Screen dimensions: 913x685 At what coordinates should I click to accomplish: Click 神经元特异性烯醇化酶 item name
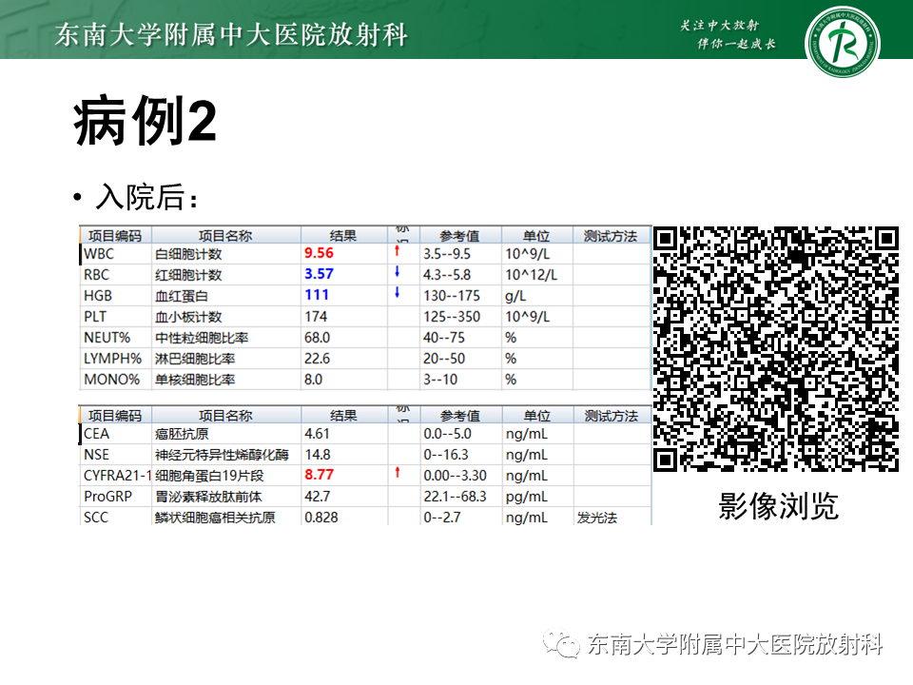coord(222,455)
